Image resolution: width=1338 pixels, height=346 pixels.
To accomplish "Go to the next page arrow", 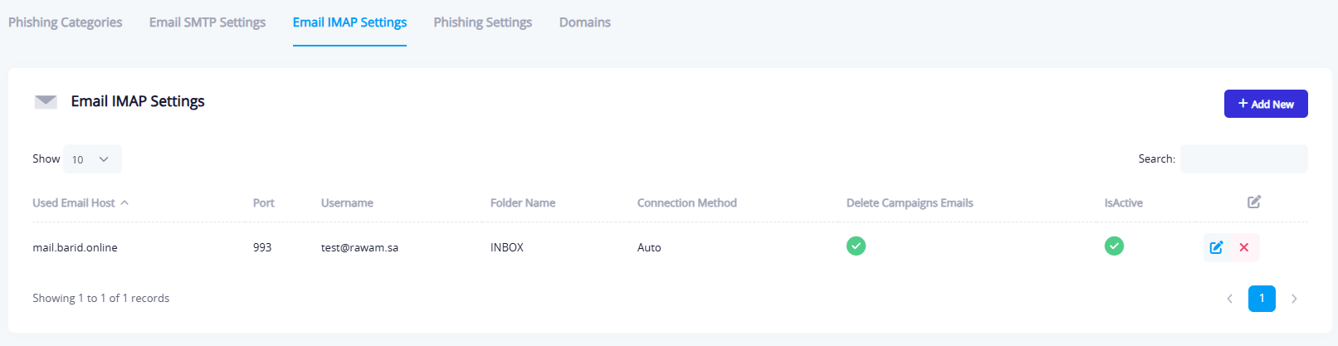I will [x=1293, y=299].
